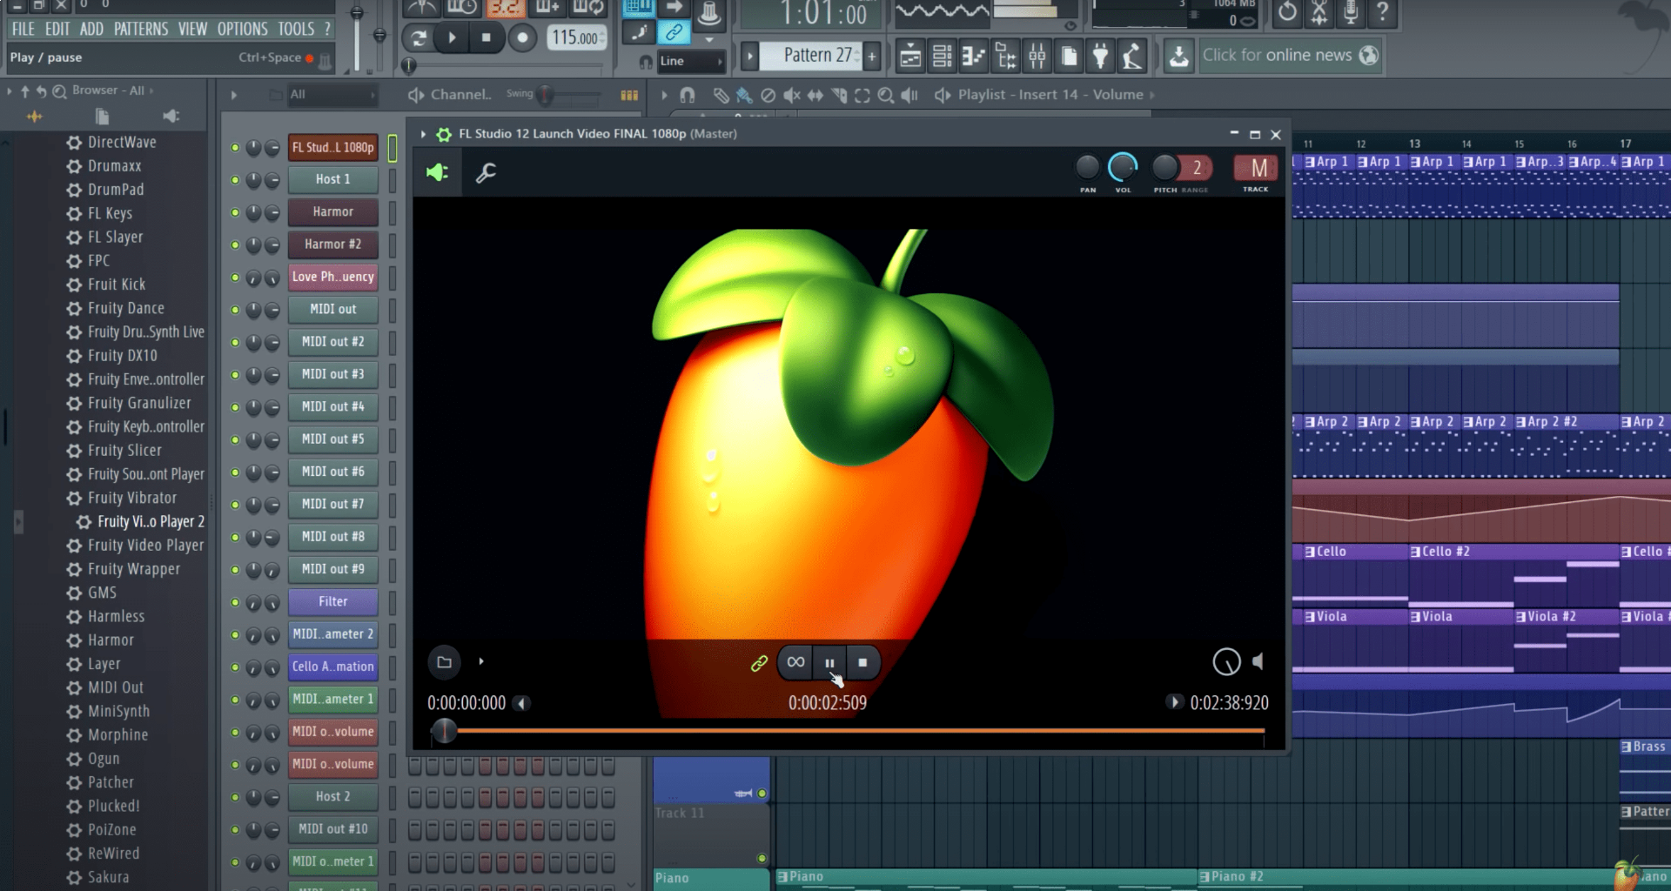Open the graph editor icon in channel rack
This screenshot has height=891, width=1671.
coord(629,95)
